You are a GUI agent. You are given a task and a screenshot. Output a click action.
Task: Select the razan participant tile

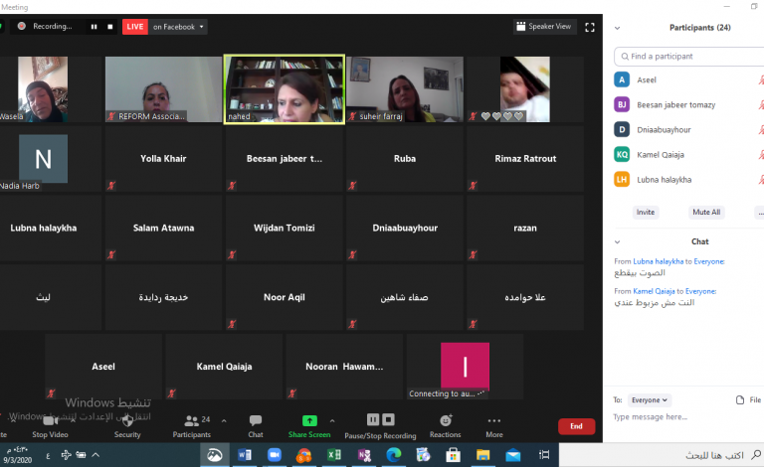pos(525,228)
